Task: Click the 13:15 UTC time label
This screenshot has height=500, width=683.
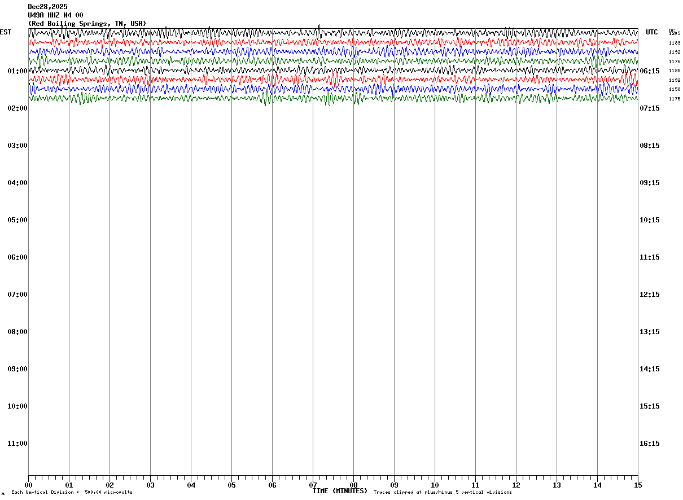Action: tap(650, 332)
